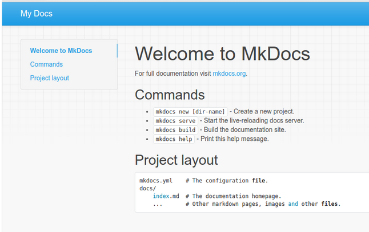Click 'Print this help message.' text
The height and width of the screenshot is (232, 369).
point(234,139)
